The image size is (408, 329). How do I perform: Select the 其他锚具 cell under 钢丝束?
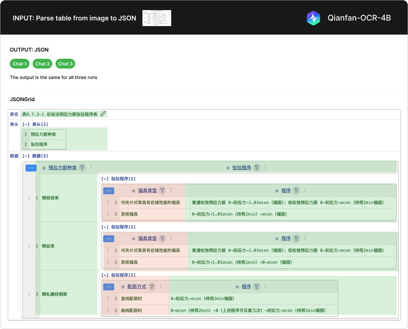click(x=129, y=262)
